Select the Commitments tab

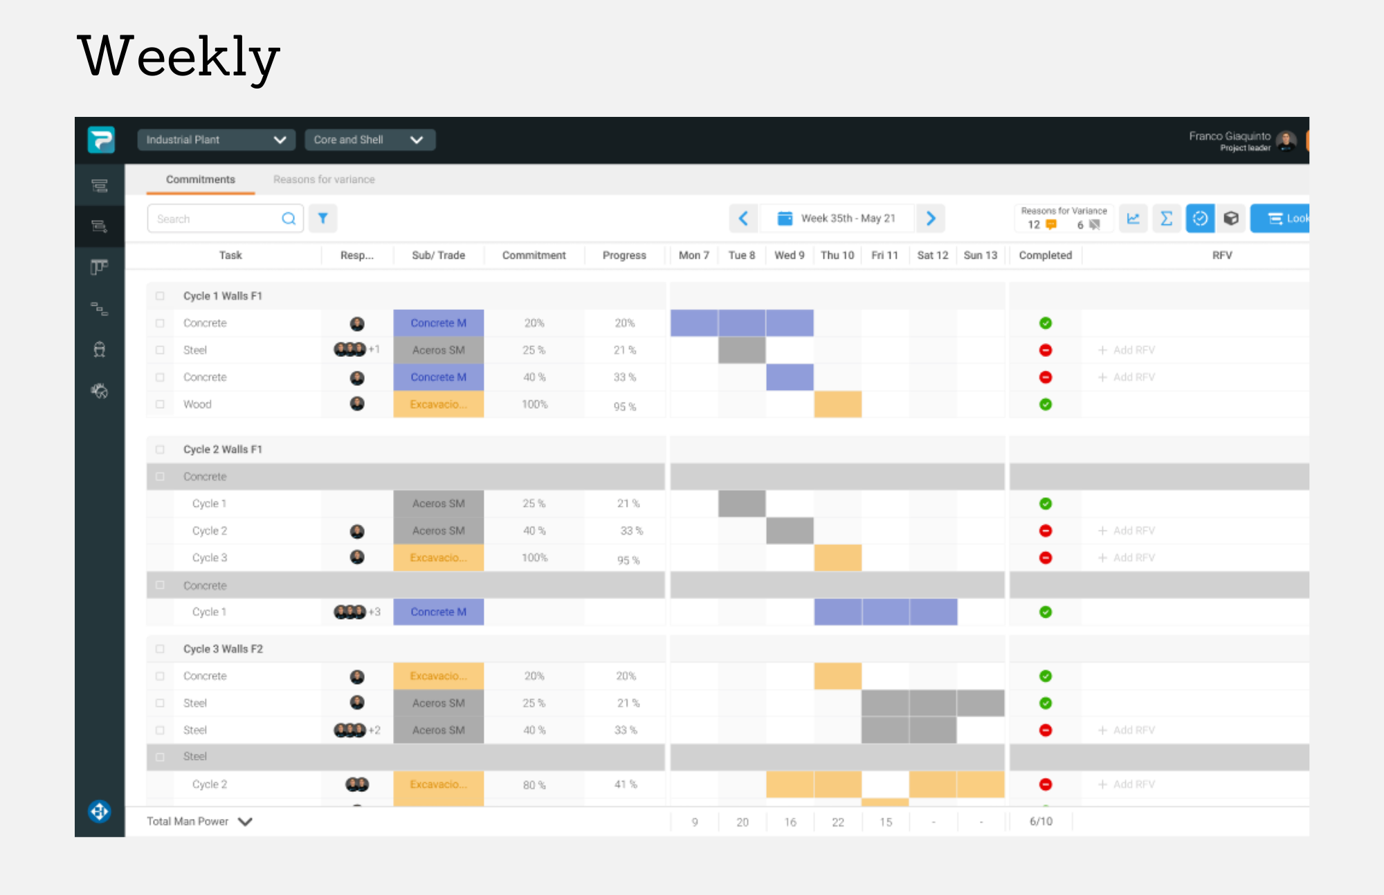tap(200, 179)
